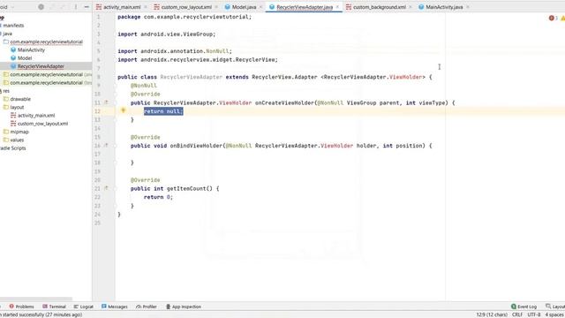Click the RecyclerViewAdapter class name on line 8
This screenshot has height=318, width=565.
(191, 77)
